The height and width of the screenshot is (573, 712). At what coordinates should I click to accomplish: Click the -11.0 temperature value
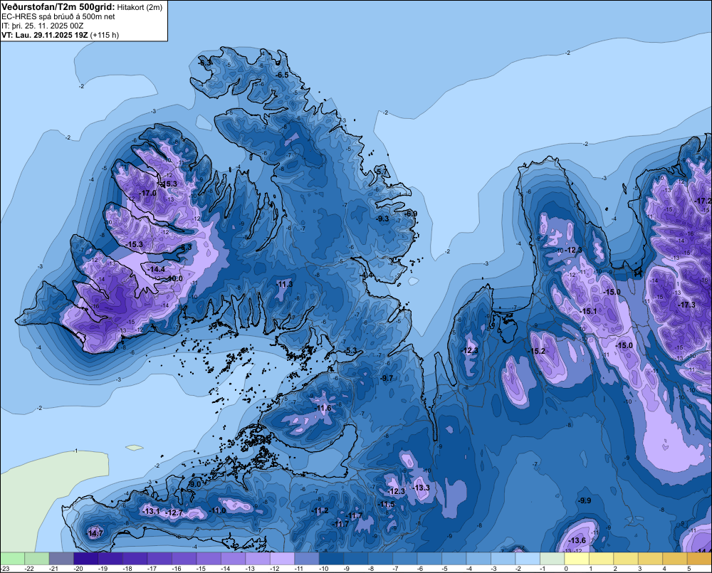point(217,511)
